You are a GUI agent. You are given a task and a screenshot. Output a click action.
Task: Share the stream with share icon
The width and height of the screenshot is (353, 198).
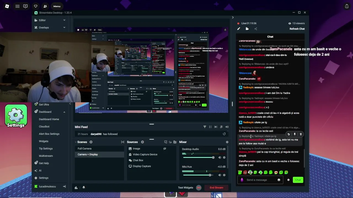[256, 29]
